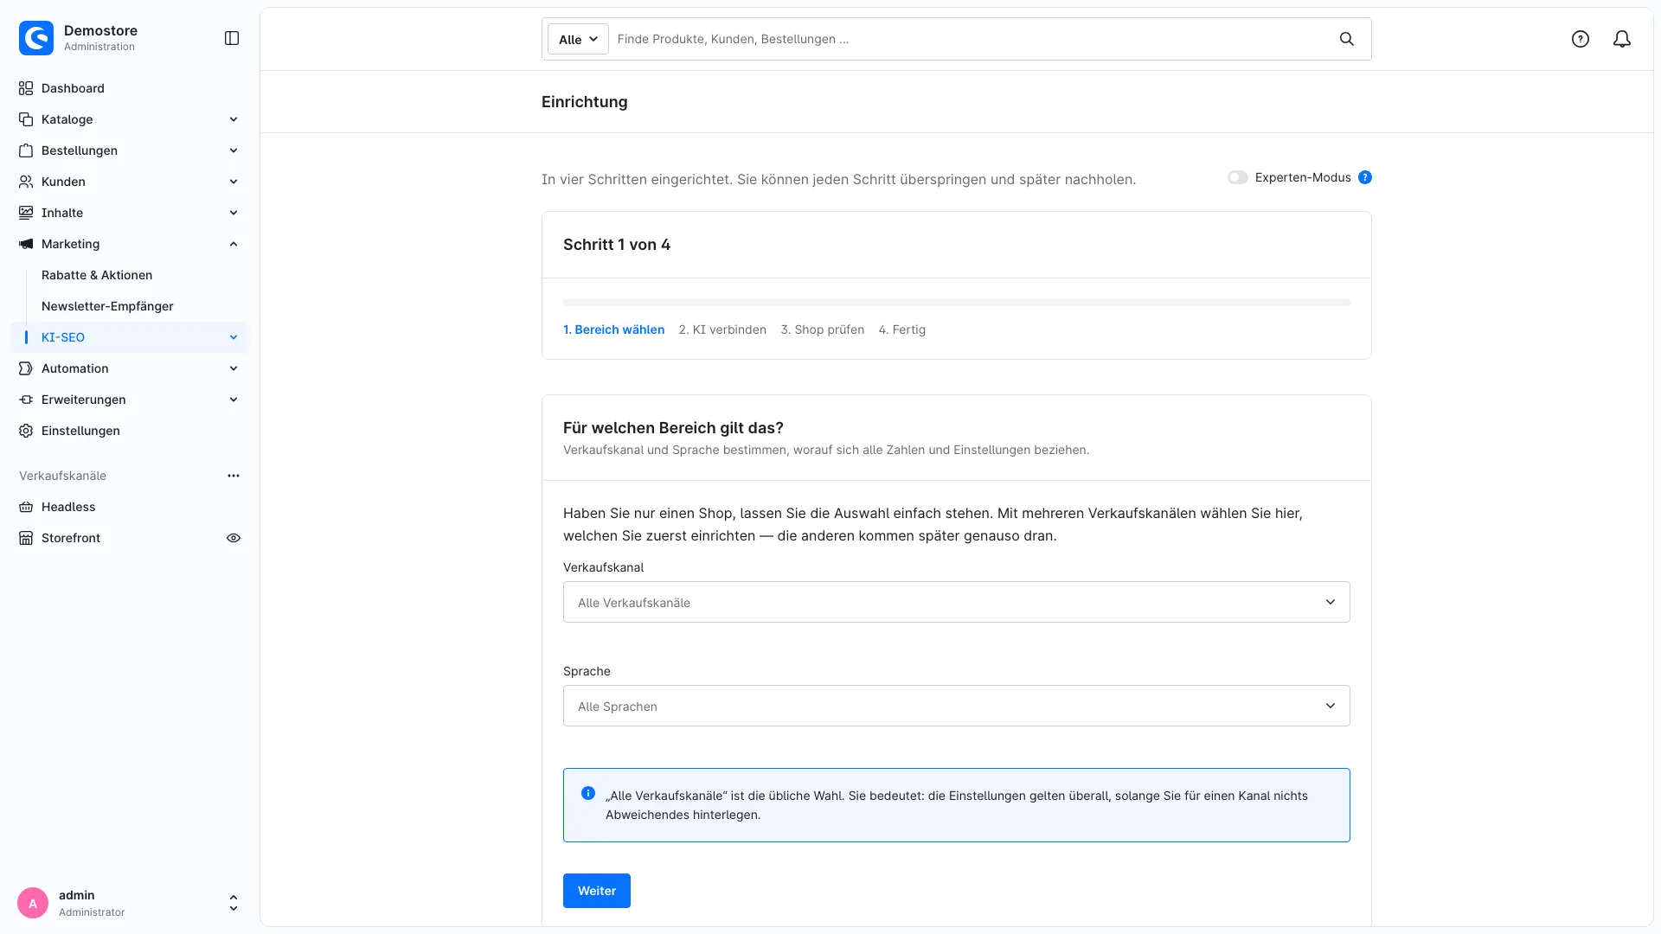Click the Demostore title
Viewport: 1661px width, 934px height.
[100, 30]
